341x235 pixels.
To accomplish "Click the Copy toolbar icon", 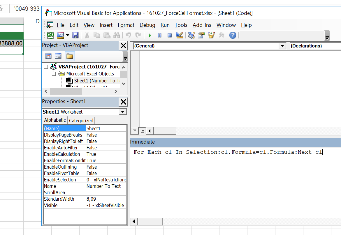I will tap(96, 35).
